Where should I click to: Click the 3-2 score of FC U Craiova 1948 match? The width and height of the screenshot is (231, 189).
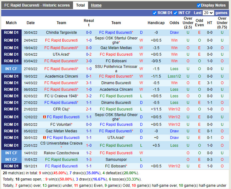(89, 96)
